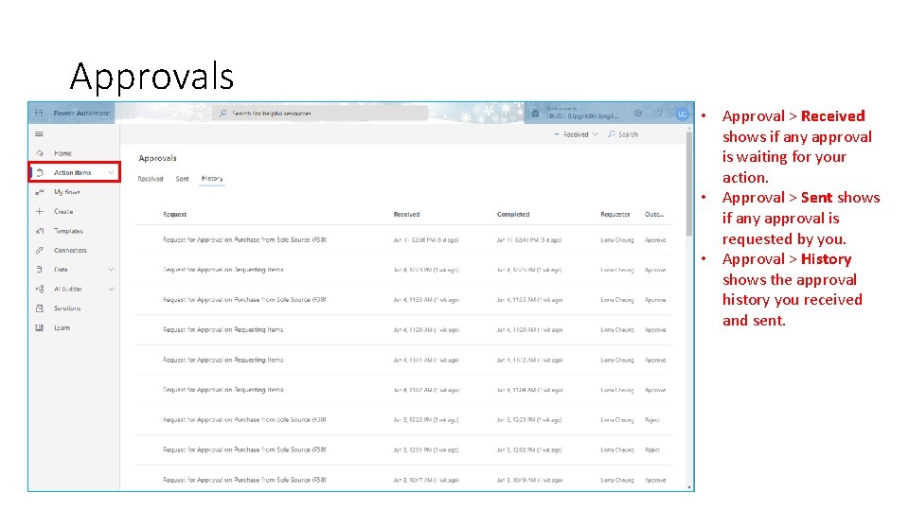Select the Action items clipboard icon
This screenshot has height=511, width=909.
[x=40, y=172]
